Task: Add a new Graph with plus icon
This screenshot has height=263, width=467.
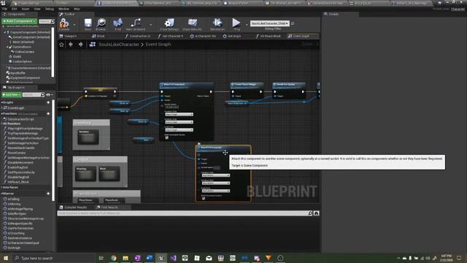Action: (x=48, y=102)
